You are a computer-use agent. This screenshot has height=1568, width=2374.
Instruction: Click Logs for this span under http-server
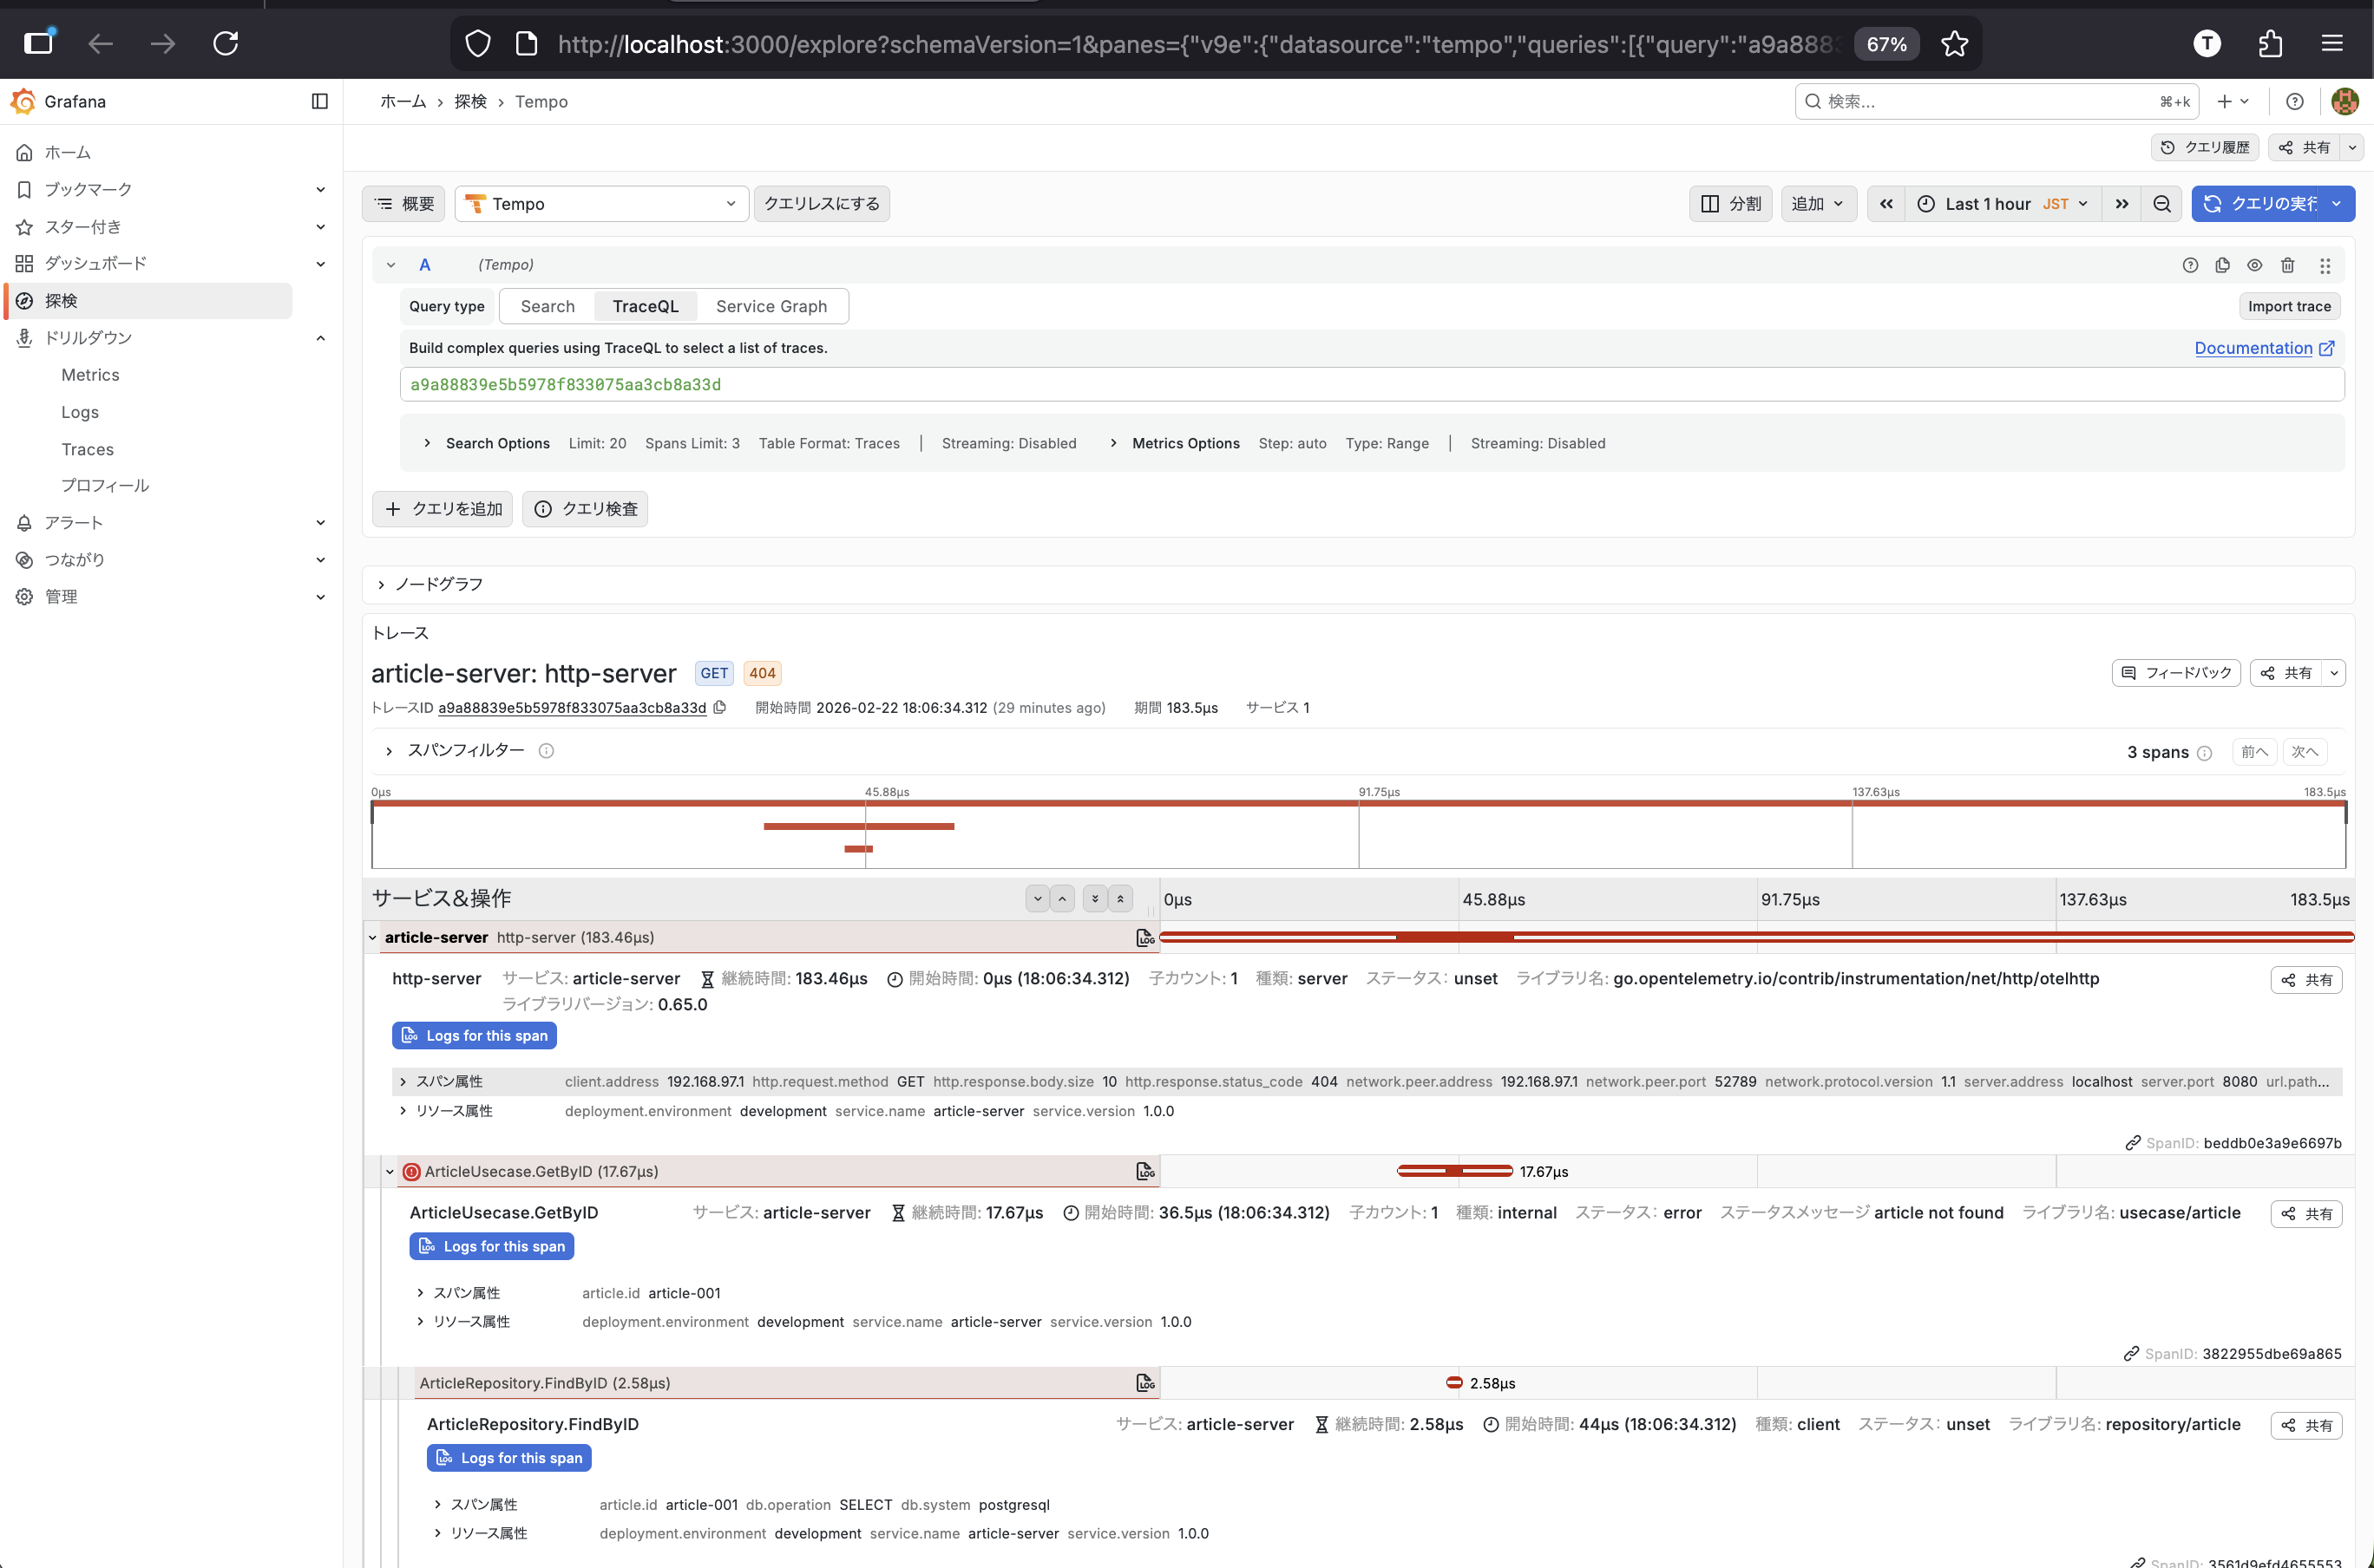[x=475, y=1035]
